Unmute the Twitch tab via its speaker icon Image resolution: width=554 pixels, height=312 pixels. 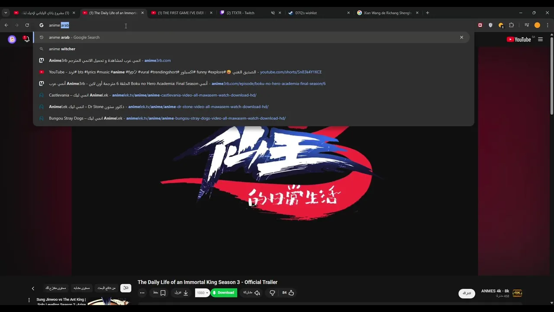273,13
